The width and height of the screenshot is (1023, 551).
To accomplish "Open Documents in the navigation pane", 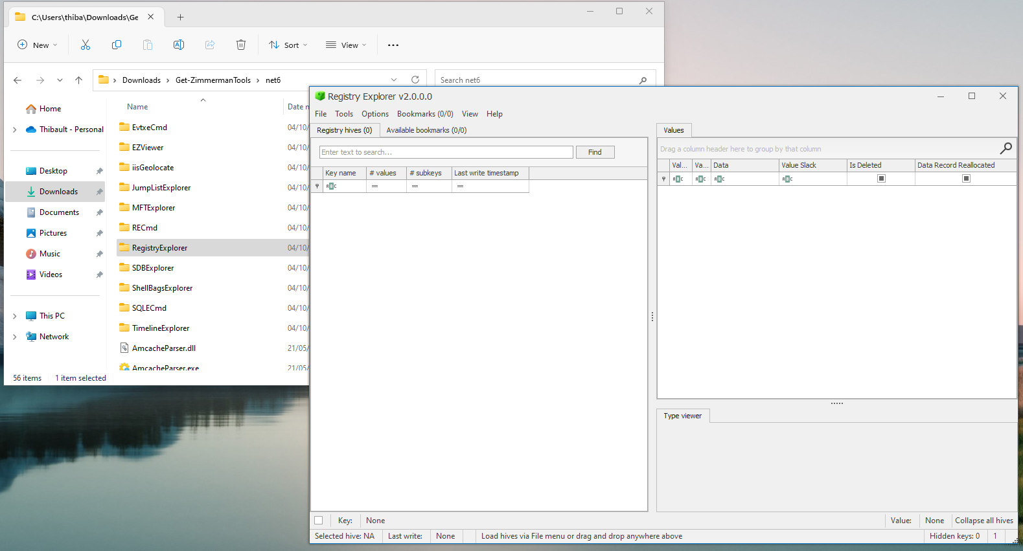I will point(59,212).
